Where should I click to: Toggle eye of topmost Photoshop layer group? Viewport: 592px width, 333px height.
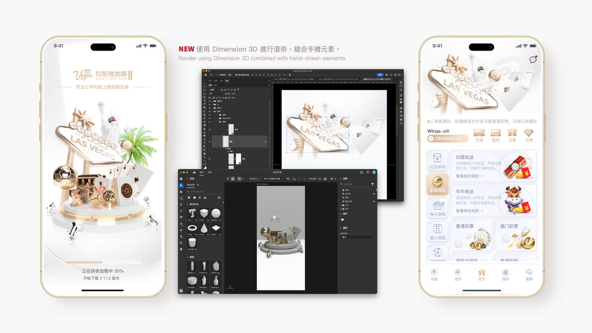coord(210,101)
